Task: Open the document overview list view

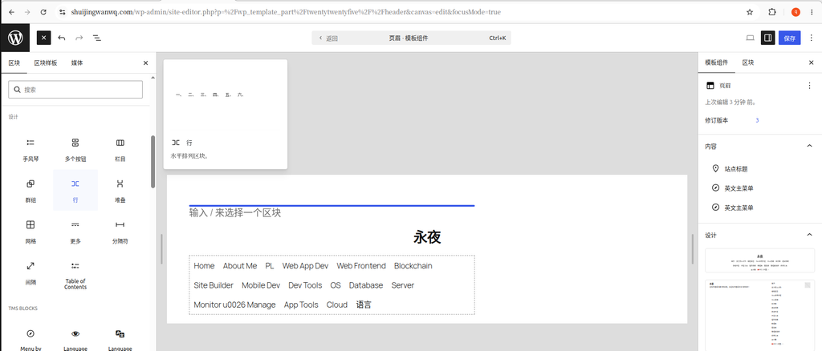Action: [x=97, y=38]
